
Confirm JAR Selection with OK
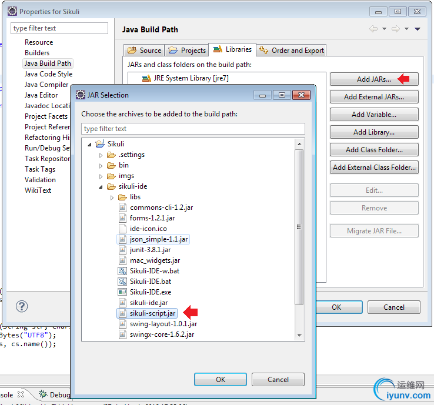[x=221, y=379]
